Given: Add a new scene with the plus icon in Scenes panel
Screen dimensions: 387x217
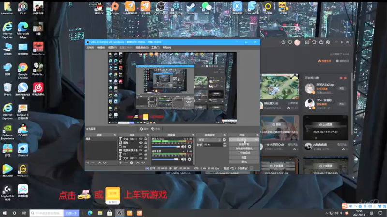Looking at the screenshot, I should [88, 163].
